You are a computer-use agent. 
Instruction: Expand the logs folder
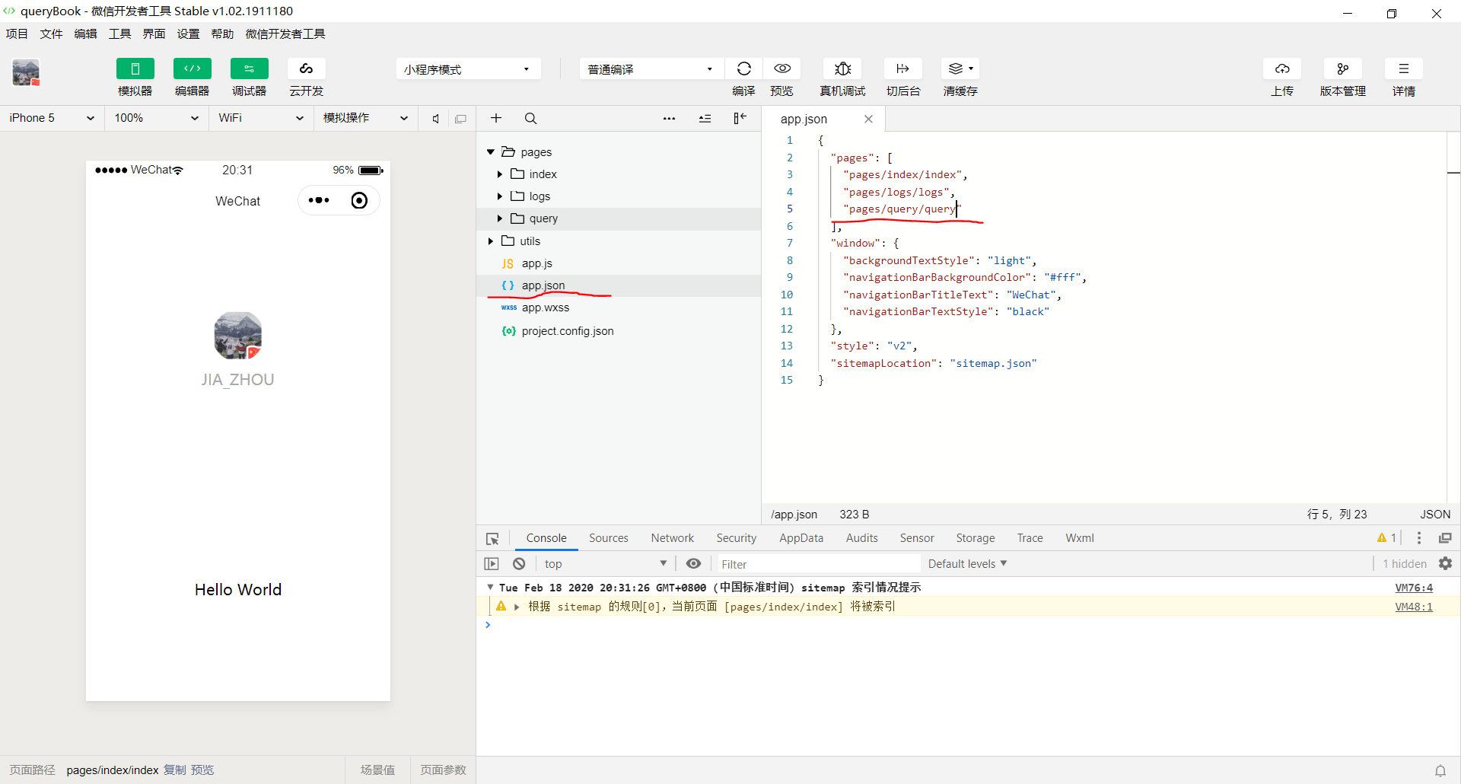[499, 196]
